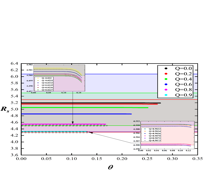Click the '4.502' upper inset tick label

(29, 65)
